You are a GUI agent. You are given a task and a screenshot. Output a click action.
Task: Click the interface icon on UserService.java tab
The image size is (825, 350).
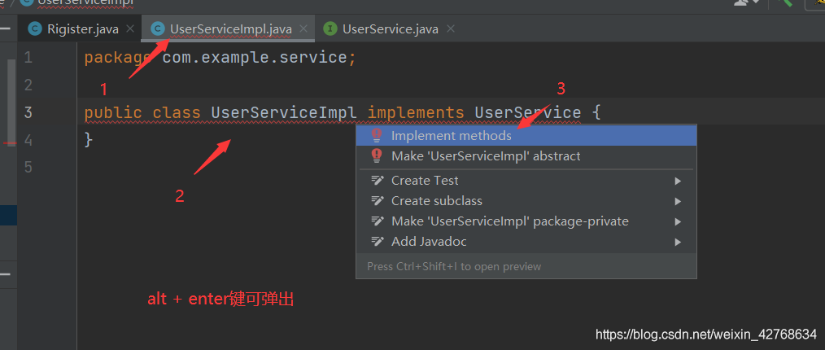[330, 29]
